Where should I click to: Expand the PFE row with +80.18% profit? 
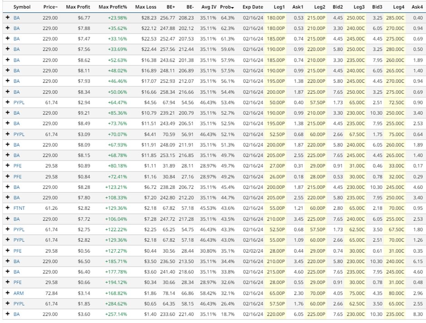[x=8, y=165]
